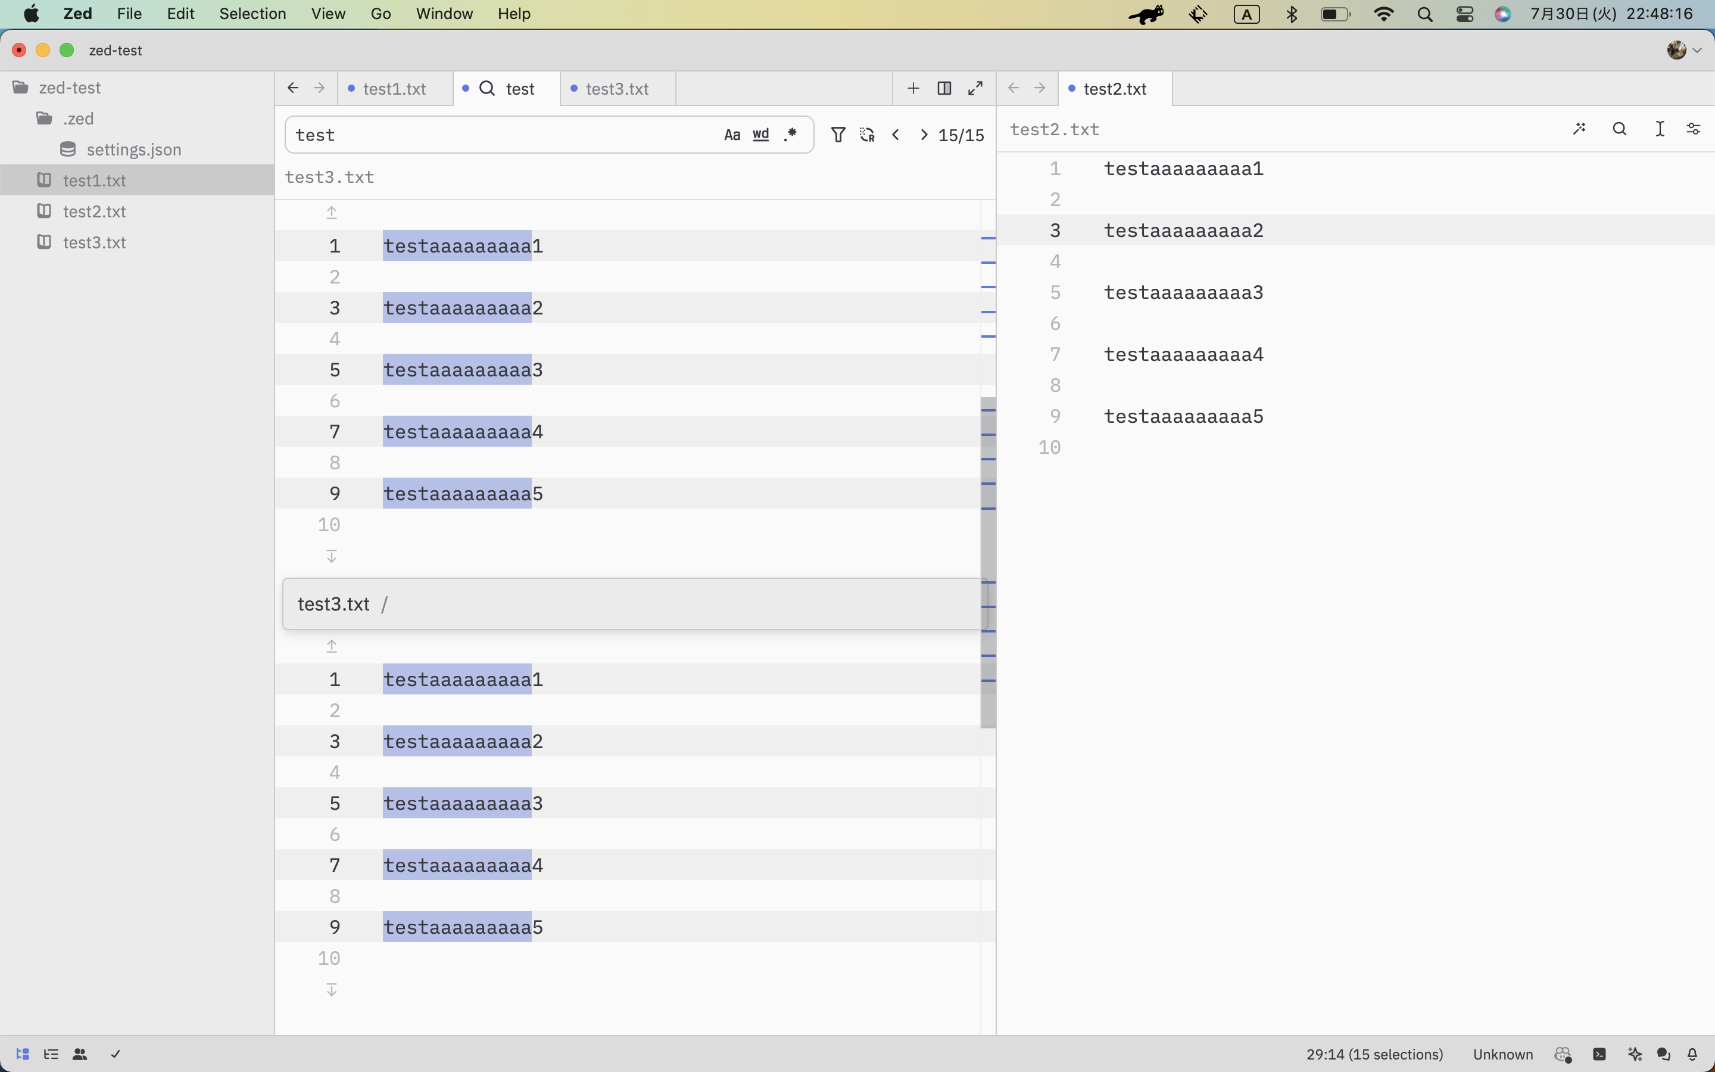Enable regex search option
The height and width of the screenshot is (1072, 1715).
point(790,135)
